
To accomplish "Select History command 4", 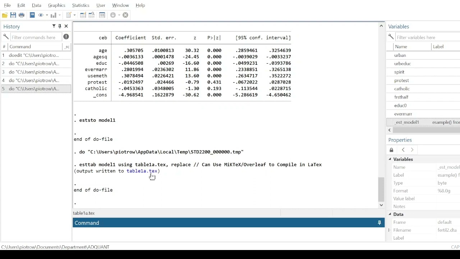I will click(x=36, y=81).
